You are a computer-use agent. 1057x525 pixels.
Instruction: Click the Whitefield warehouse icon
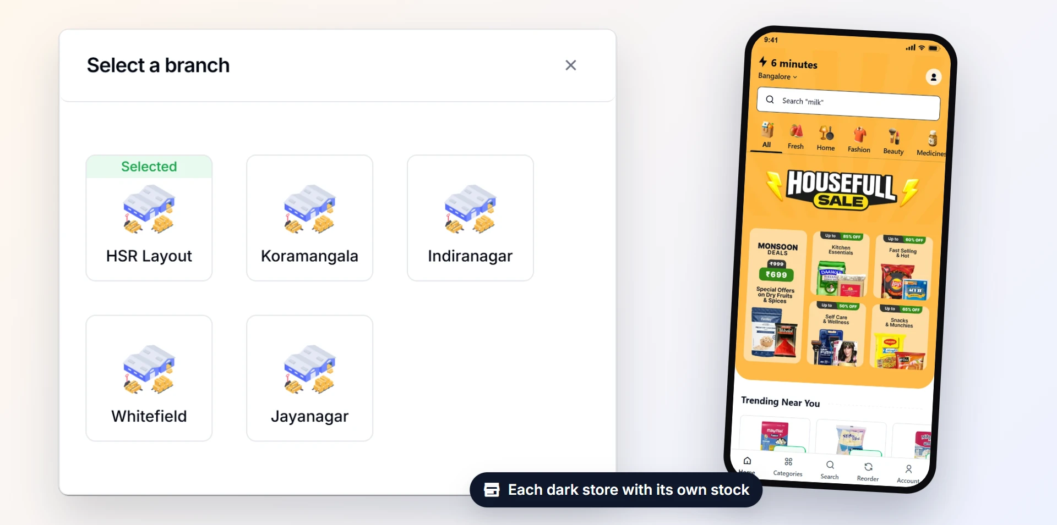(149, 369)
